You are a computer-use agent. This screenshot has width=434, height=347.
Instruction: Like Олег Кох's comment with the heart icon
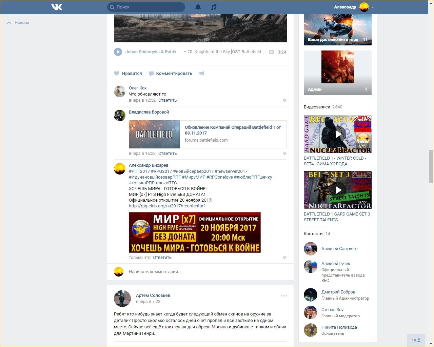pyautogui.click(x=284, y=100)
